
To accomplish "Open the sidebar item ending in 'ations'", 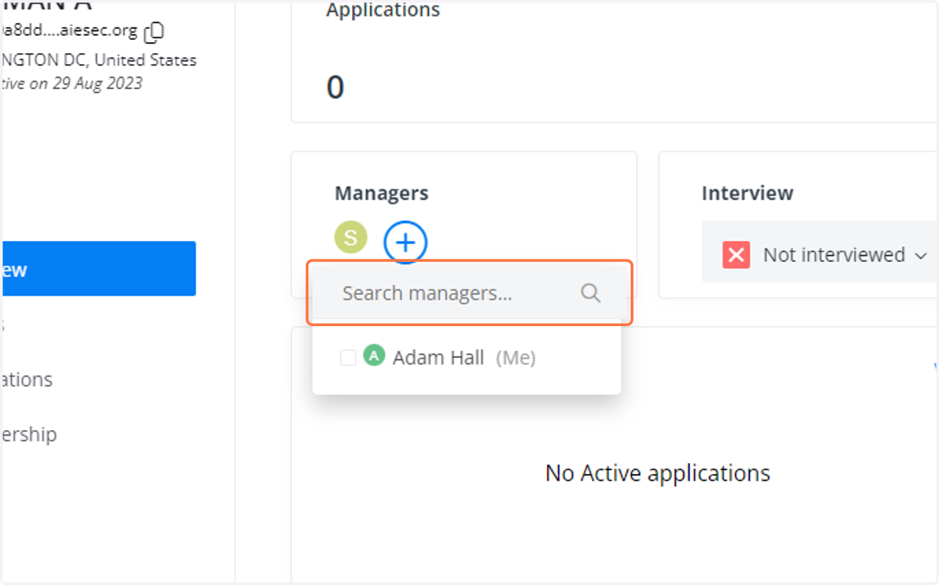I will tap(27, 380).
